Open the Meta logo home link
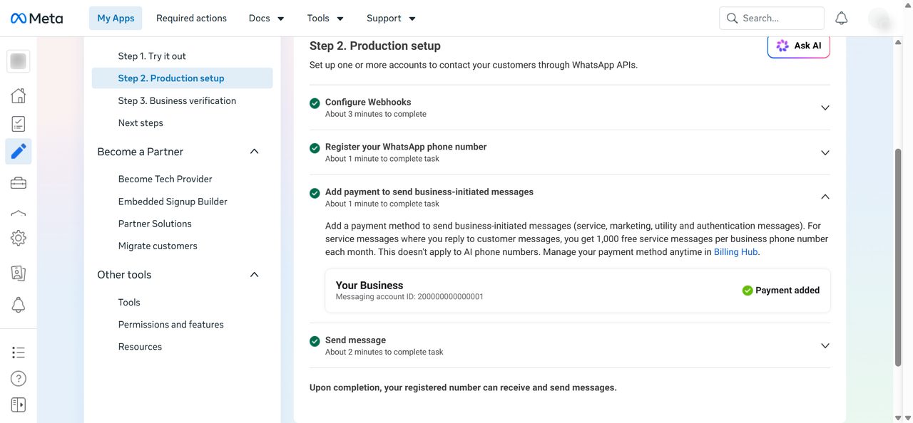 36,19
